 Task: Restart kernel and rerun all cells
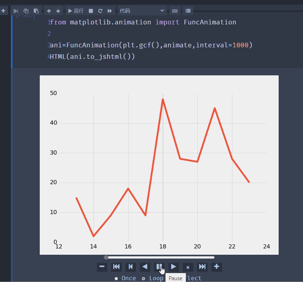[110, 11]
